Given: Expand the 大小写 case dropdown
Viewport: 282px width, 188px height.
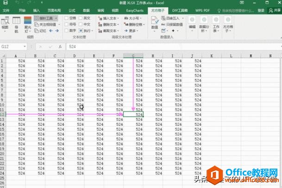Looking at the screenshot, I should 141,18.
